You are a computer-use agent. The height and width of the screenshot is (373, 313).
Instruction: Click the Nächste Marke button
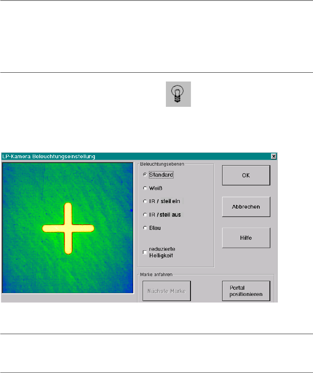[x=167, y=291]
